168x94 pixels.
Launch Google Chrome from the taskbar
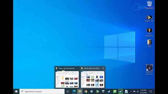point(86,91)
